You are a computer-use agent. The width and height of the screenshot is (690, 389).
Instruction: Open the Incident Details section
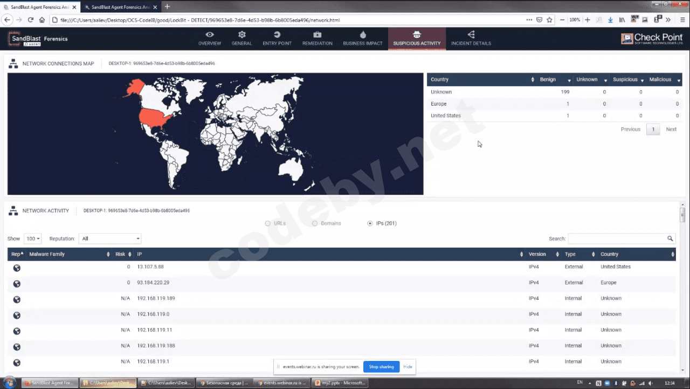tap(471, 38)
